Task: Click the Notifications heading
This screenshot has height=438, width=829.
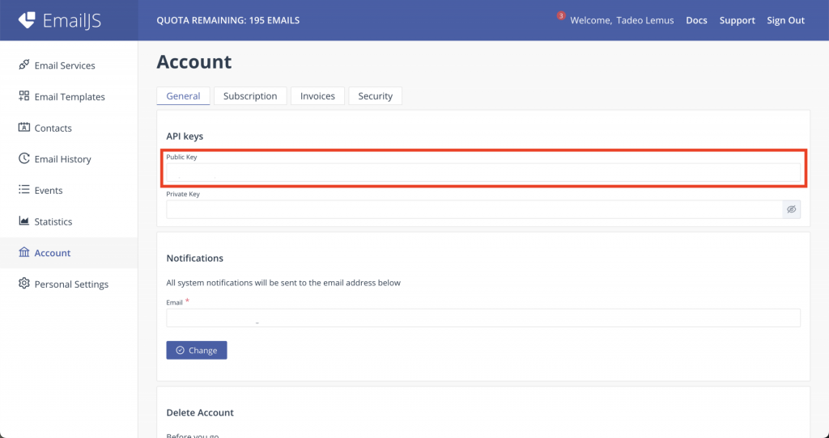Action: click(194, 258)
